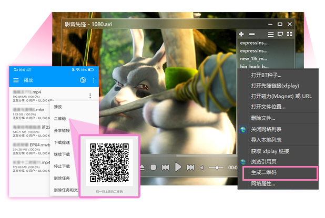Choose 网络属性 in the context menu
This screenshot has height=218, width=325.
point(263,183)
